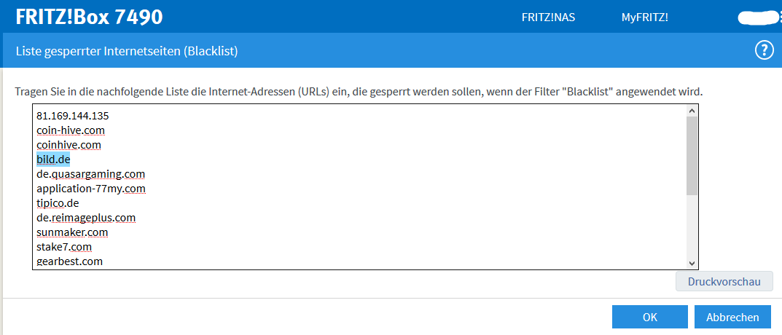Click the Abbrechen button
The image size is (782, 335).
[732, 317]
